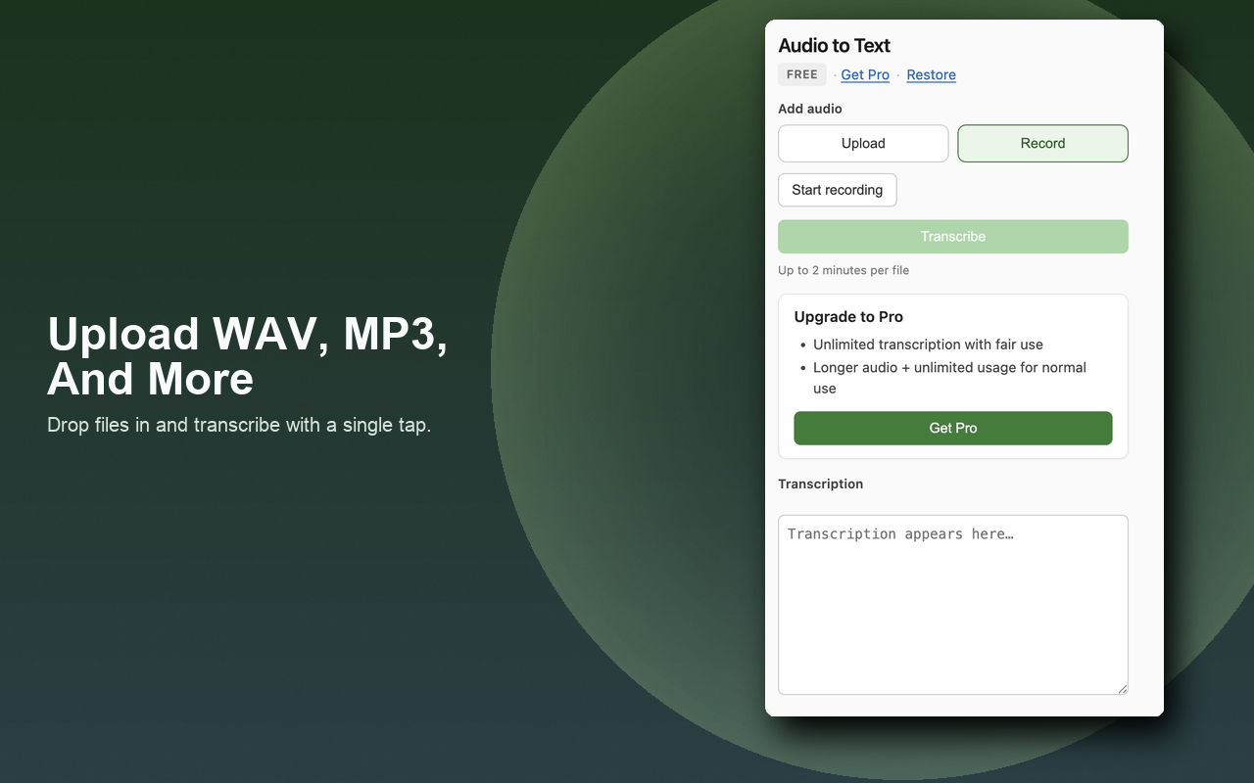
Task: Switch to the Upload tab
Action: [863, 143]
